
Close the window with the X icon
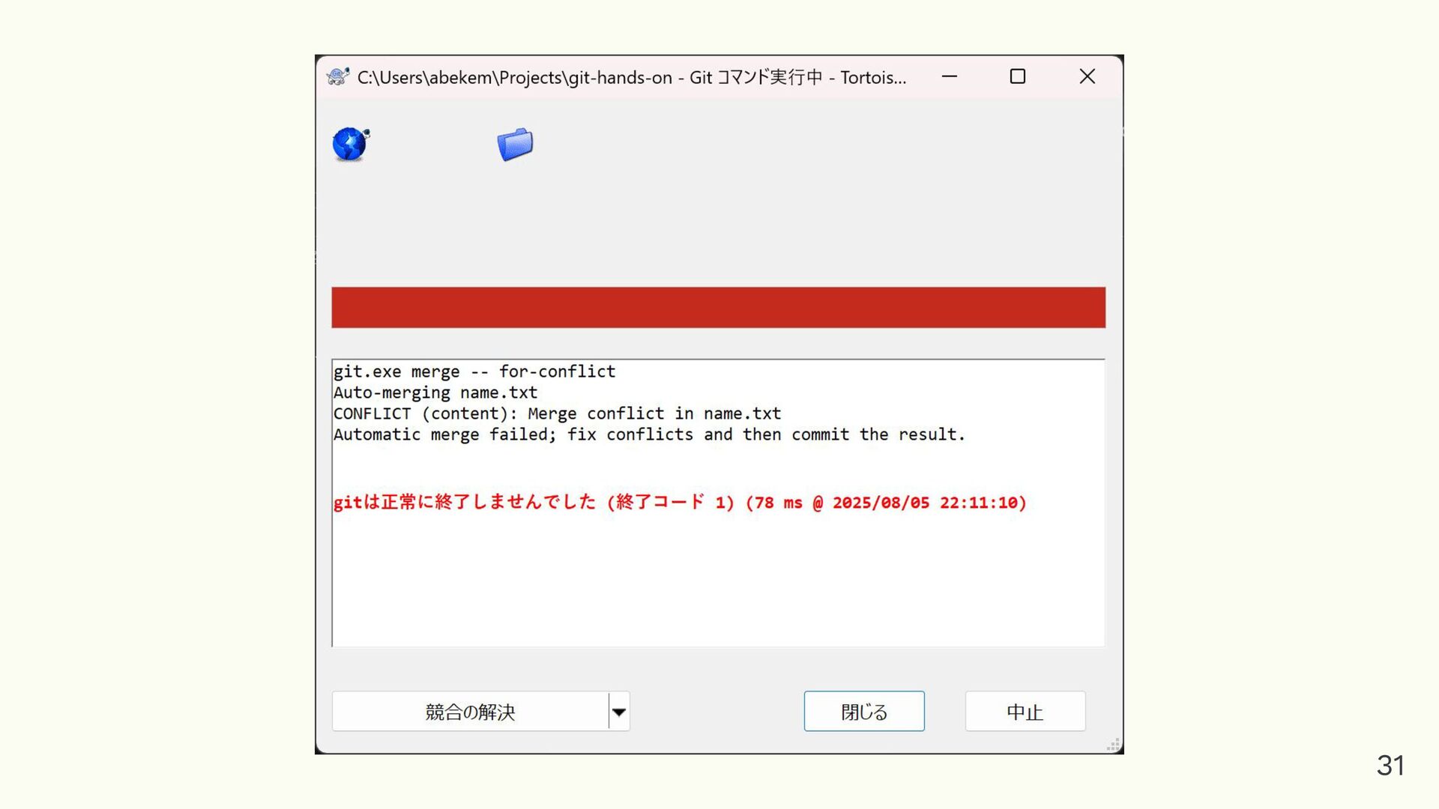1087,76
